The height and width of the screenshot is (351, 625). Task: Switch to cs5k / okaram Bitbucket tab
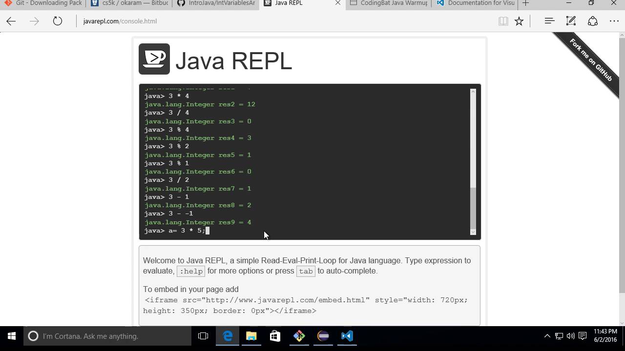click(130, 3)
